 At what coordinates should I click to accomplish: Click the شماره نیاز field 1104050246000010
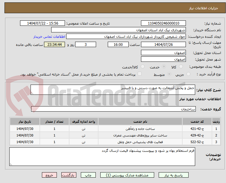pos(163,23)
